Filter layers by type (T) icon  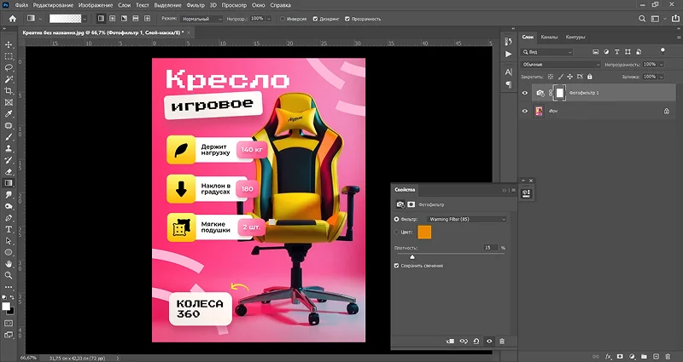(x=616, y=52)
